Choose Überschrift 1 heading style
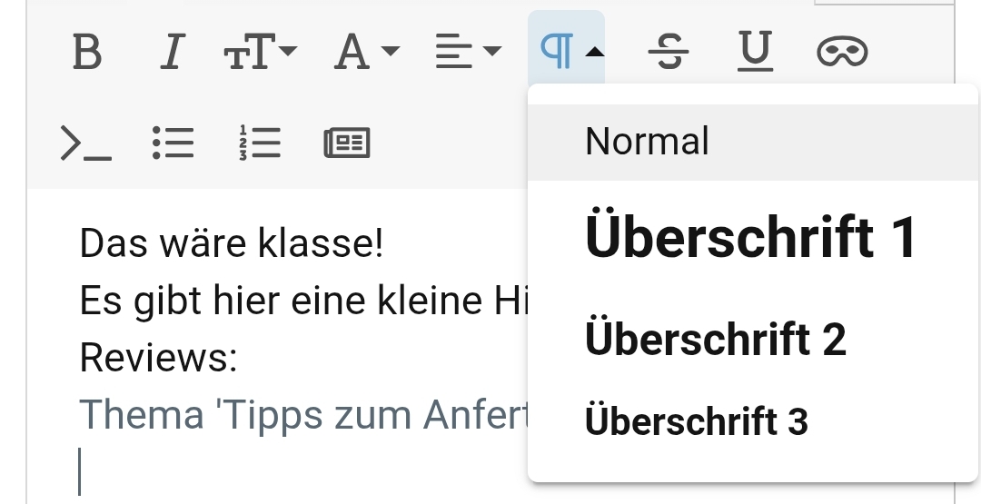This screenshot has width=981, height=504. [x=752, y=237]
